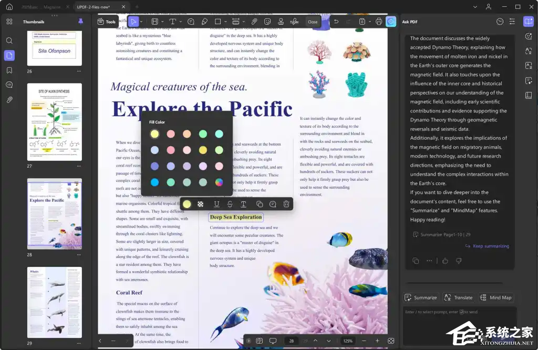Click the signature tool in toolbar
Image resolution: width=538 pixels, height=350 pixels.
point(294,22)
